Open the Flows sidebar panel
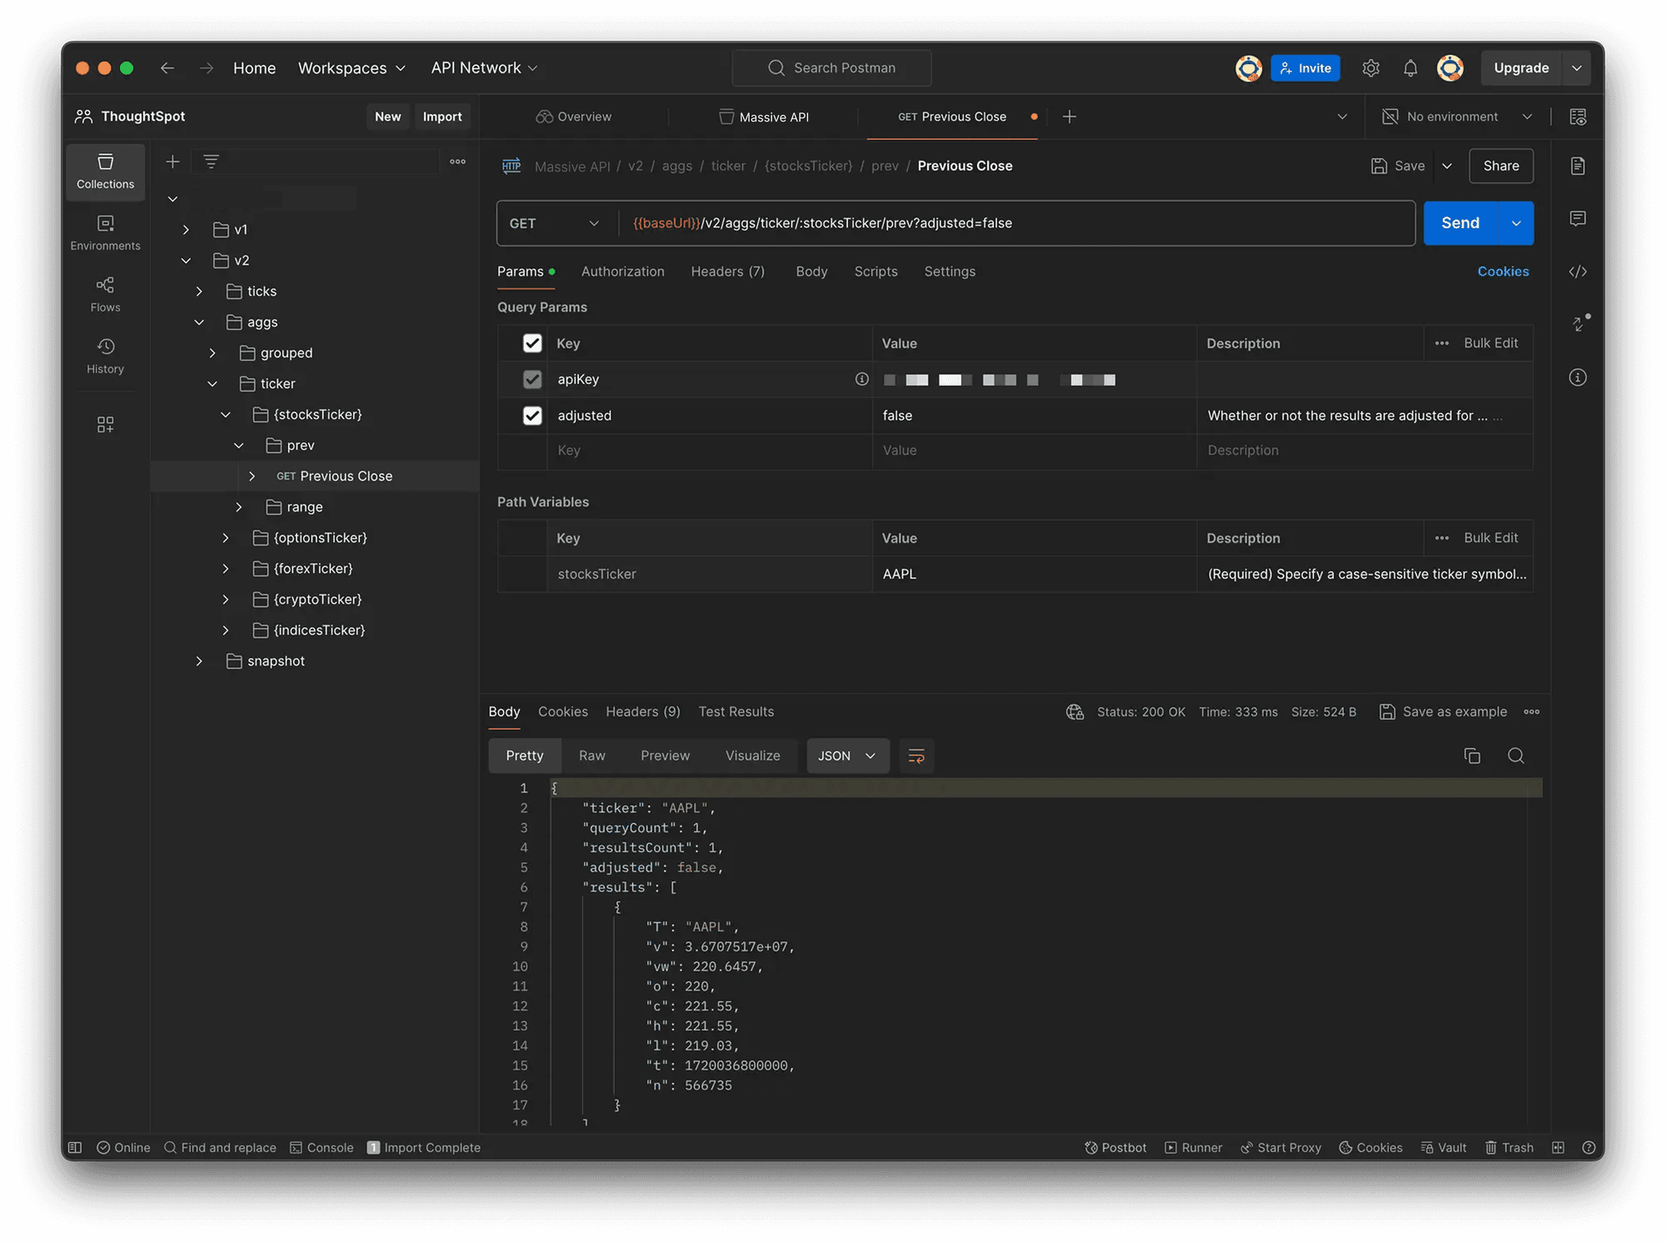The width and height of the screenshot is (1666, 1242). [105, 294]
